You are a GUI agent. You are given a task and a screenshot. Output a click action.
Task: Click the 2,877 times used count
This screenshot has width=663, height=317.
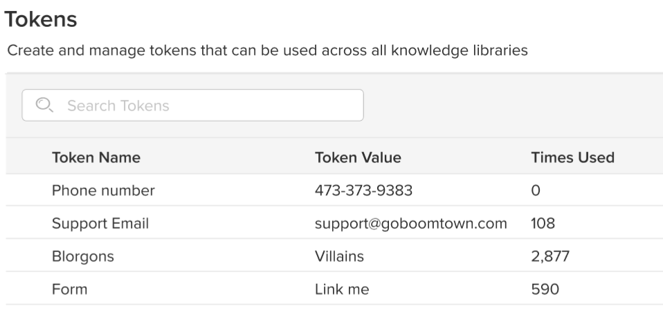coord(551,257)
